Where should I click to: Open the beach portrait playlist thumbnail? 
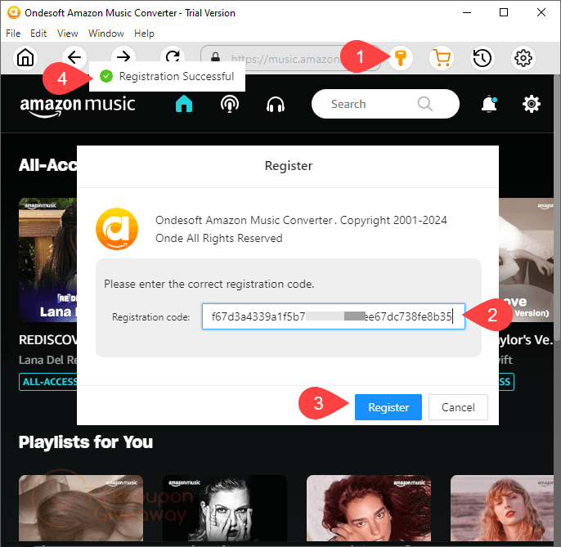502,508
